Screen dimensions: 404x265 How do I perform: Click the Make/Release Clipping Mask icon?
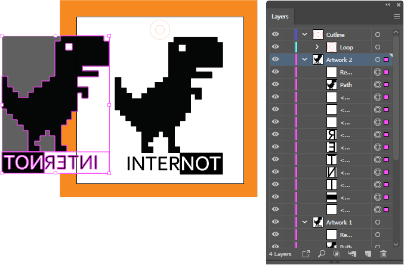[x=337, y=254]
